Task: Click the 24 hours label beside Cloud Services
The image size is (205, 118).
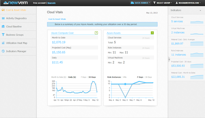Action: 146,38
